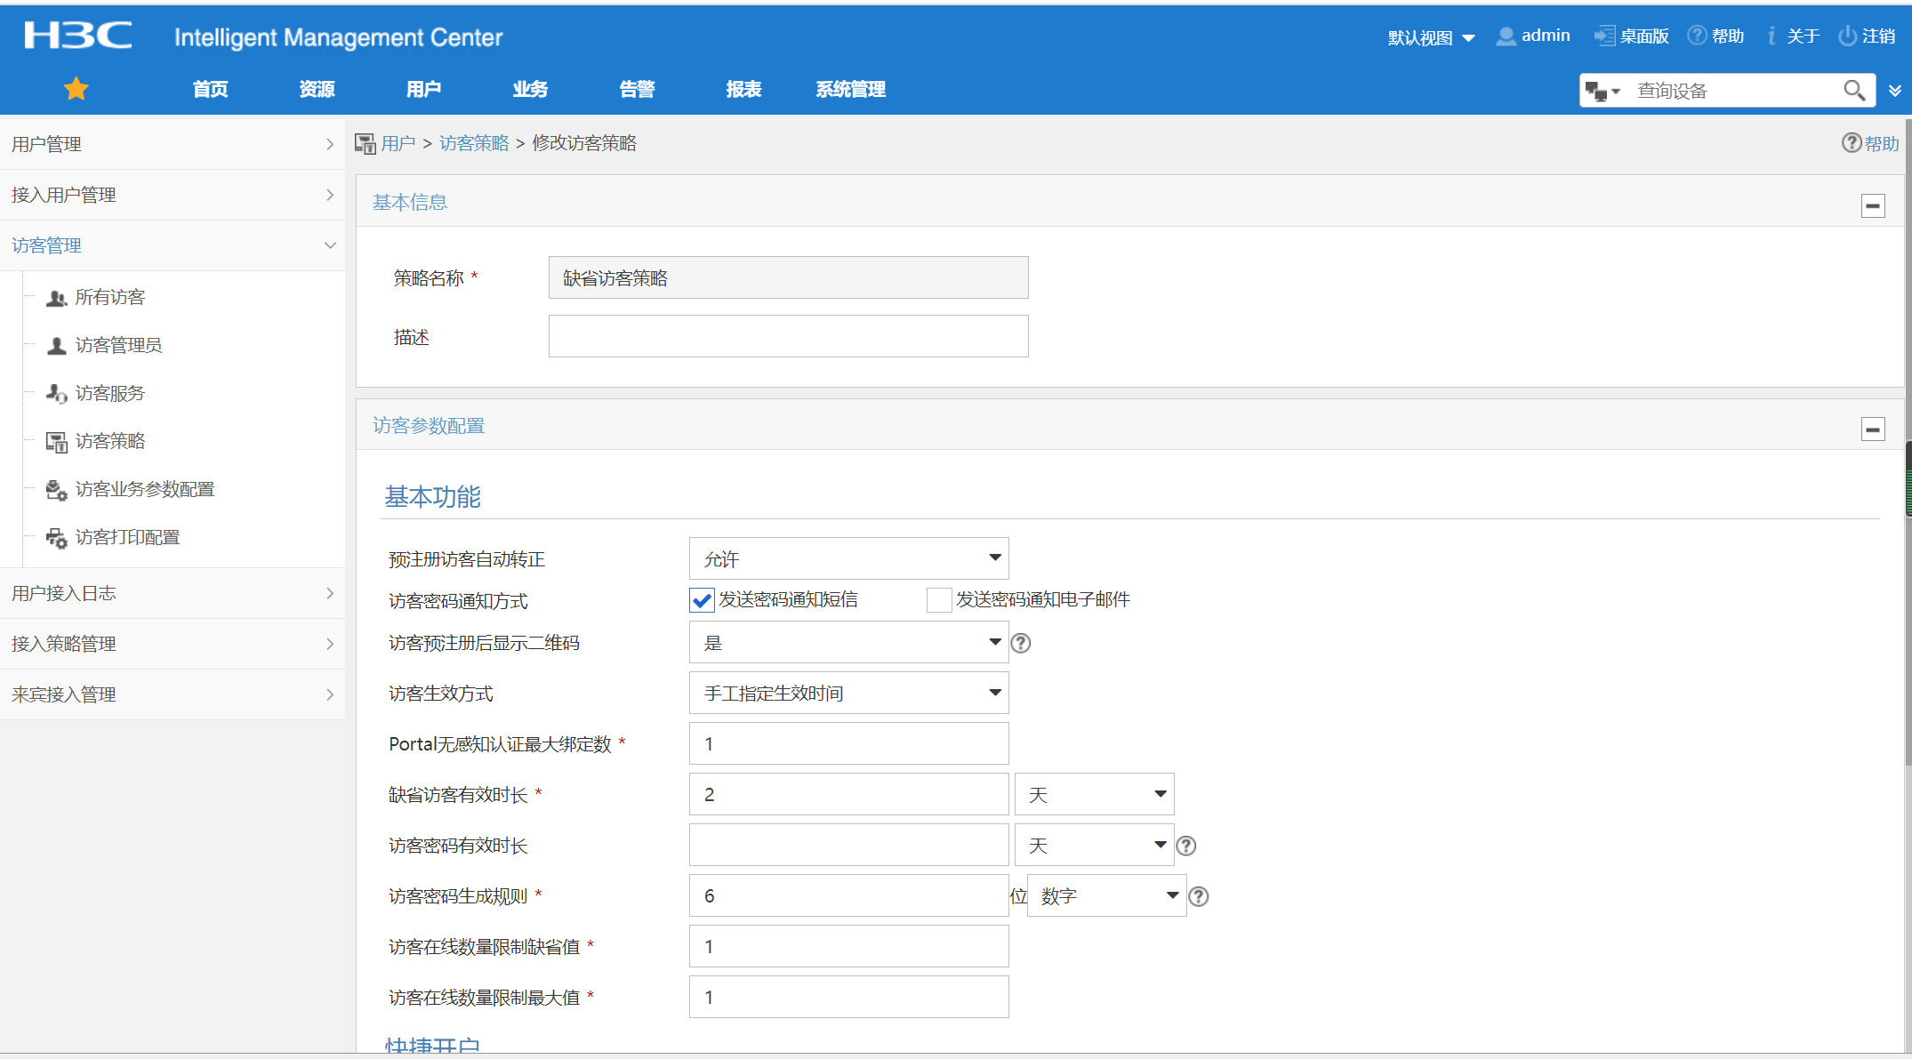Screen dimensions: 1912x1059
Task: Click the search magnifier icon
Action: click(x=1853, y=90)
